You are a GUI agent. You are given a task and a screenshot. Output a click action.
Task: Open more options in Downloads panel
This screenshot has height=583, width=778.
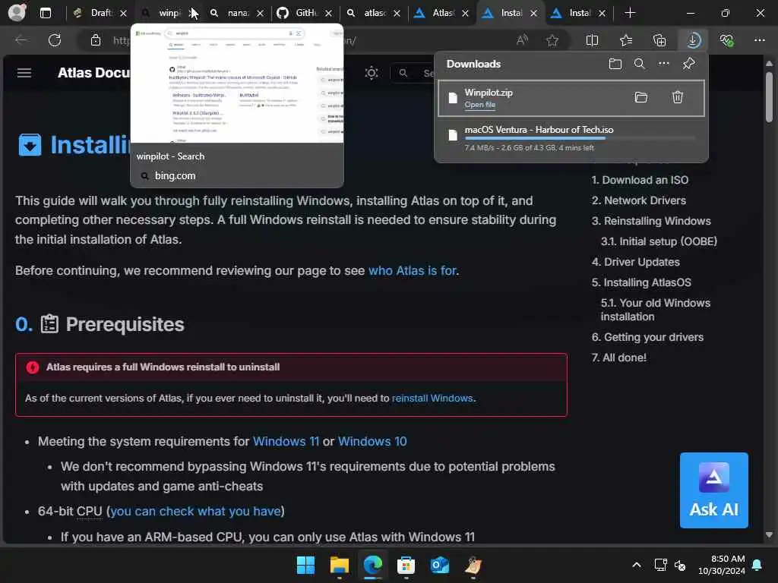[664, 64]
